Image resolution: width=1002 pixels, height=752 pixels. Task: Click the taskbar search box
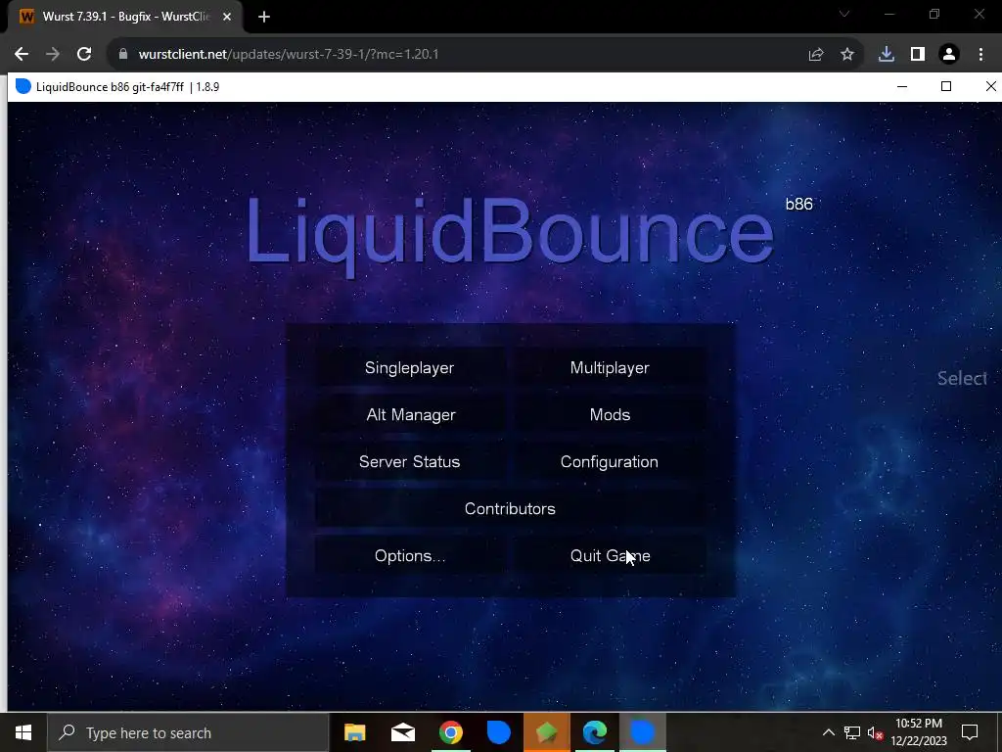click(188, 732)
